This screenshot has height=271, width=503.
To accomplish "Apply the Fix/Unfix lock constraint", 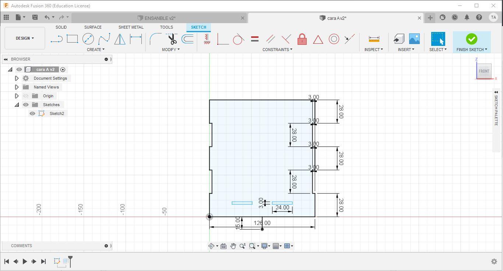I will tap(302, 39).
